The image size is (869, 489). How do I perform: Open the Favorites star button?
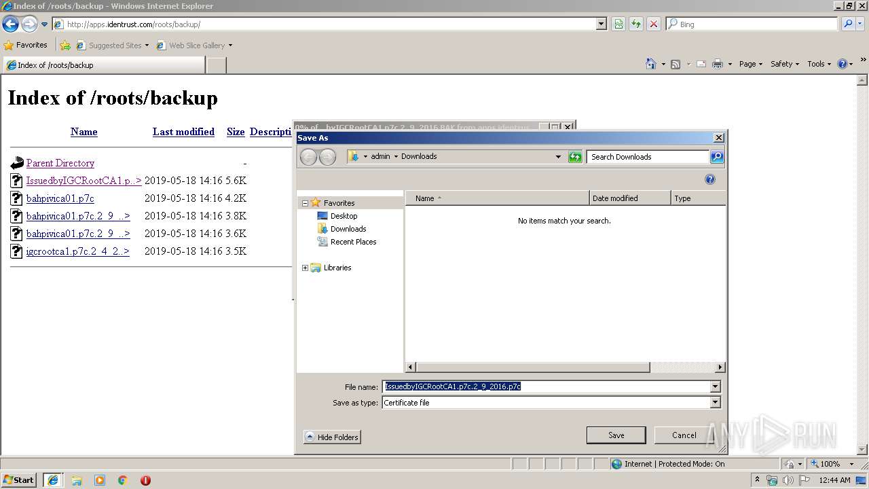[26, 45]
